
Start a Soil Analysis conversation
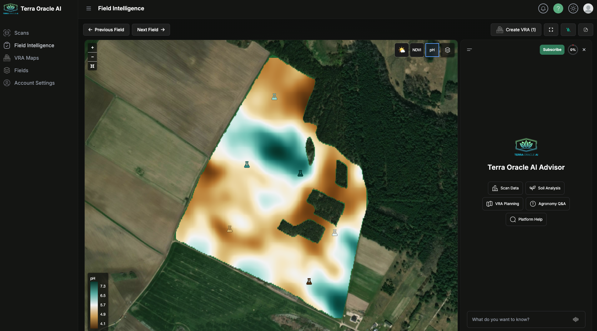(x=545, y=188)
